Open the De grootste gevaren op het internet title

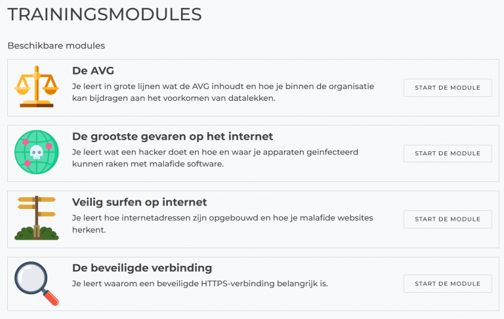coord(173,136)
